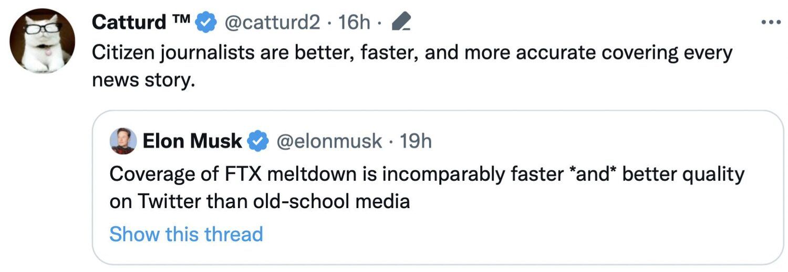Click Elon Musk's small profile avatar

click(123, 141)
